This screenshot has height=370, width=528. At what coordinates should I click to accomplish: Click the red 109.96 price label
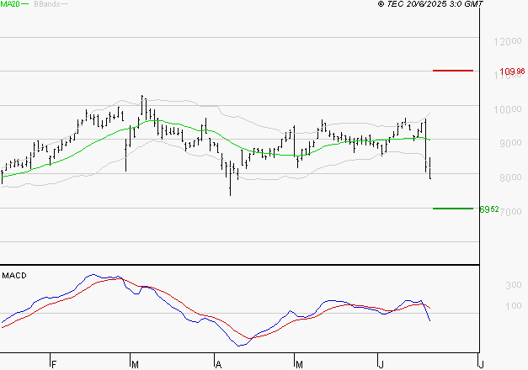point(511,72)
